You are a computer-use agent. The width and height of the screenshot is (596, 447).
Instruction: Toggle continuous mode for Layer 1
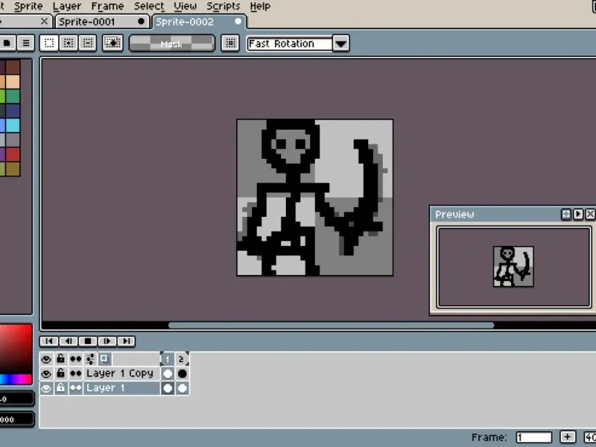pos(75,388)
